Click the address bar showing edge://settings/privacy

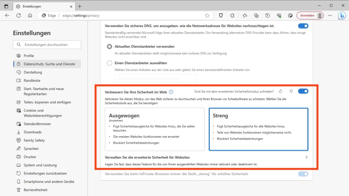point(125,16)
